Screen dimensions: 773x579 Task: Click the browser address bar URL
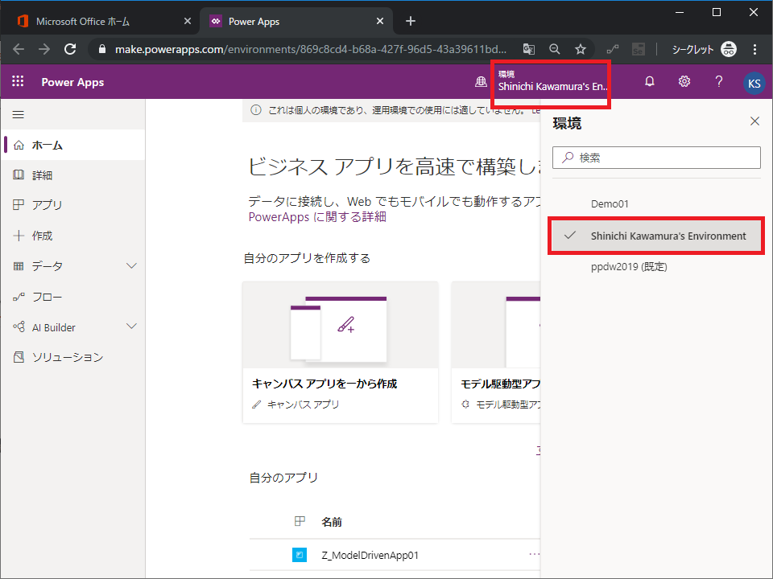tap(311, 49)
